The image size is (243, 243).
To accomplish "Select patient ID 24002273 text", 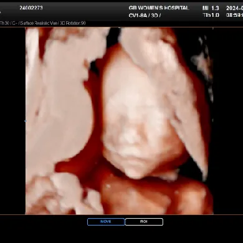I will tap(31, 8).
